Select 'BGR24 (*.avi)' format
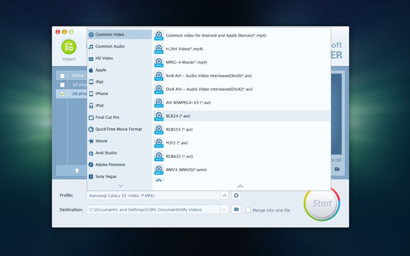 click(x=241, y=116)
